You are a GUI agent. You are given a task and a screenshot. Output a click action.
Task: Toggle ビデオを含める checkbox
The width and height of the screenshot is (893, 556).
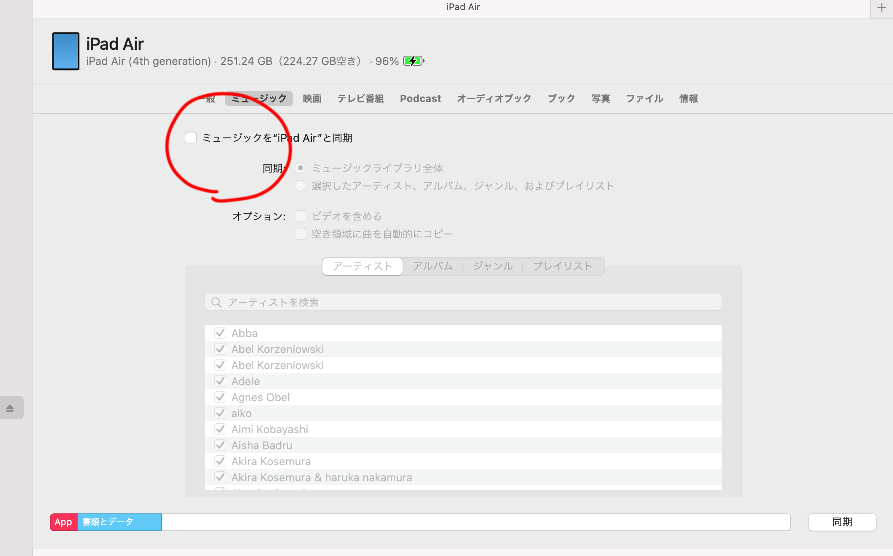[300, 216]
